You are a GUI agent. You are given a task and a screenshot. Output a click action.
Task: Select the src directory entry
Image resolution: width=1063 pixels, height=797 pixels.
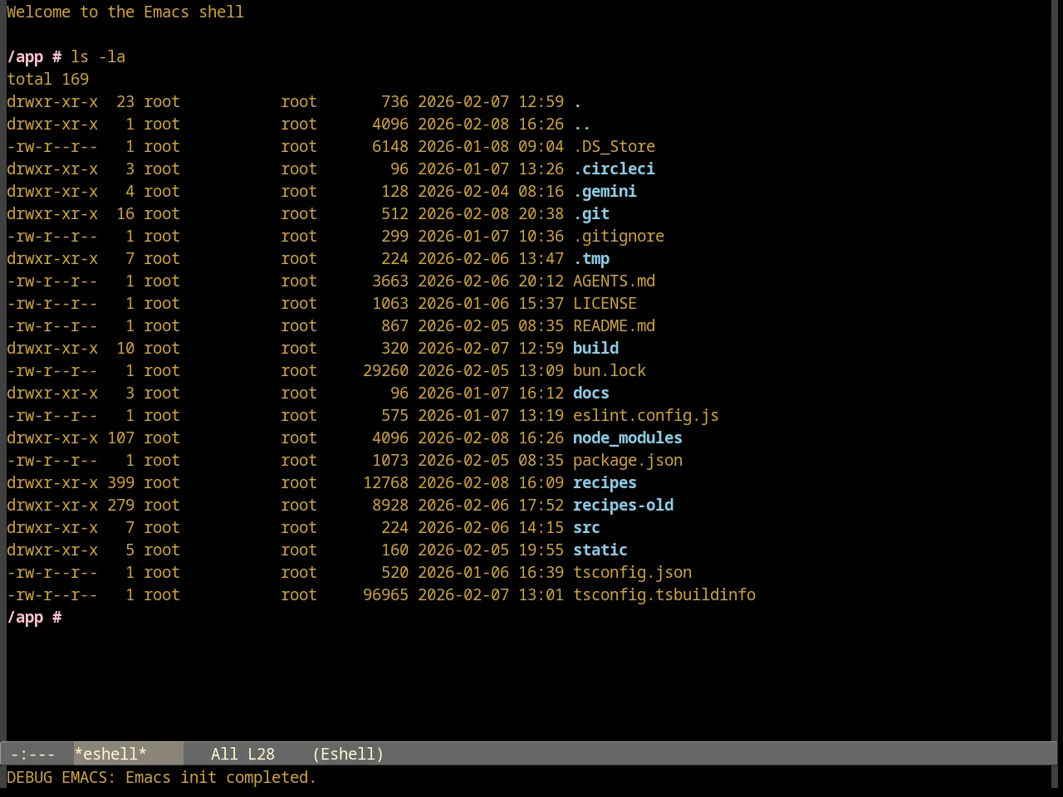click(586, 527)
